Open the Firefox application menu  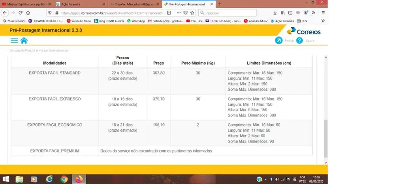[x=323, y=13]
